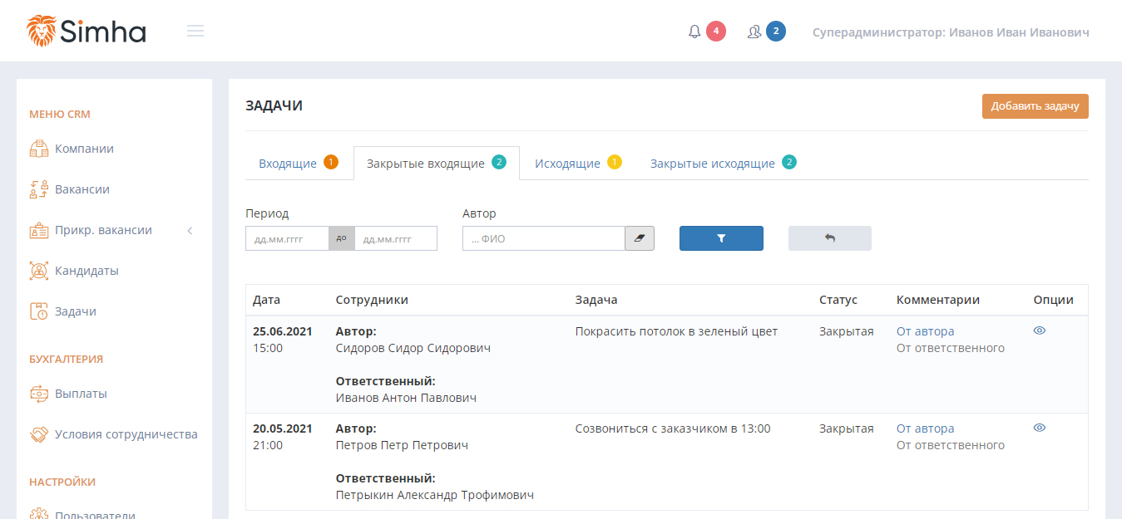Open От автора comment for painting ceiling task
1122x519 pixels.
(x=925, y=331)
